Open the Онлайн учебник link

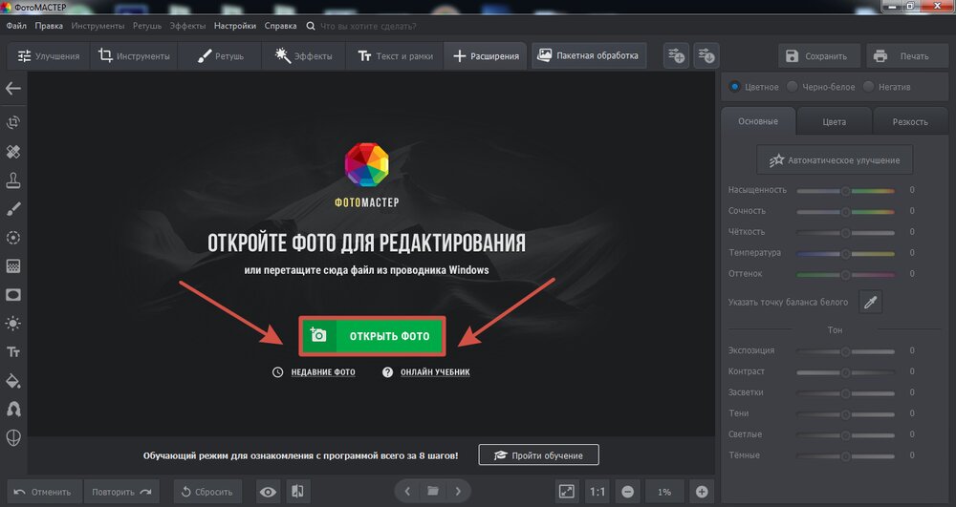[435, 371]
